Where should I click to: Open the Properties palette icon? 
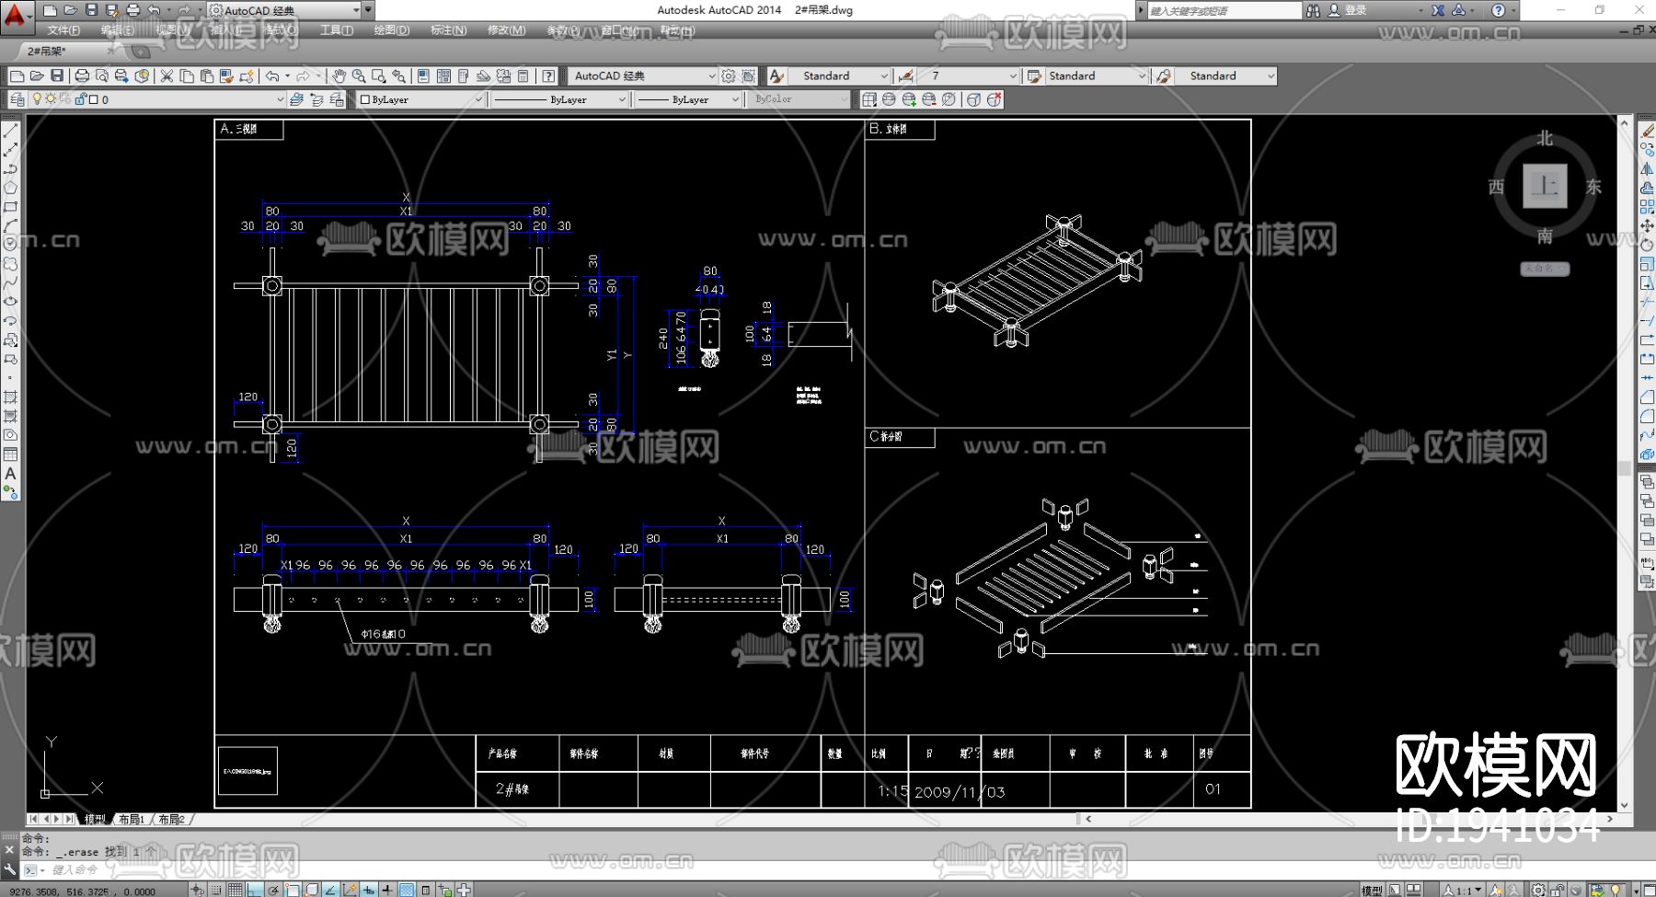coord(423,75)
